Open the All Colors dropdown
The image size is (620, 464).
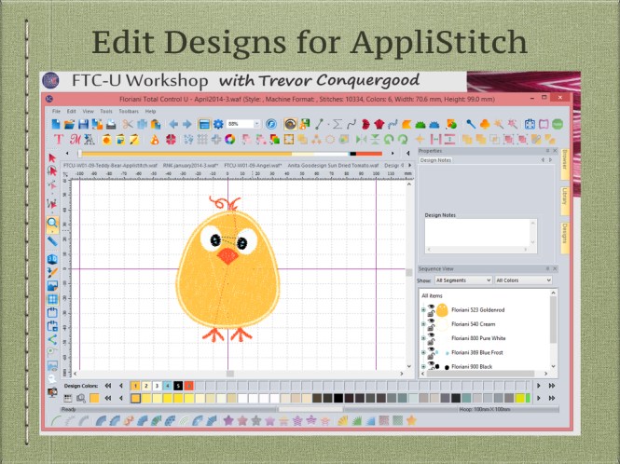tap(522, 280)
